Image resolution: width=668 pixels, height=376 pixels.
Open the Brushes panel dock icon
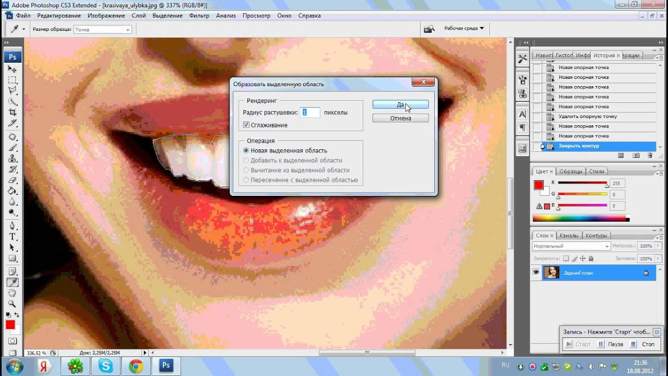[x=522, y=79]
